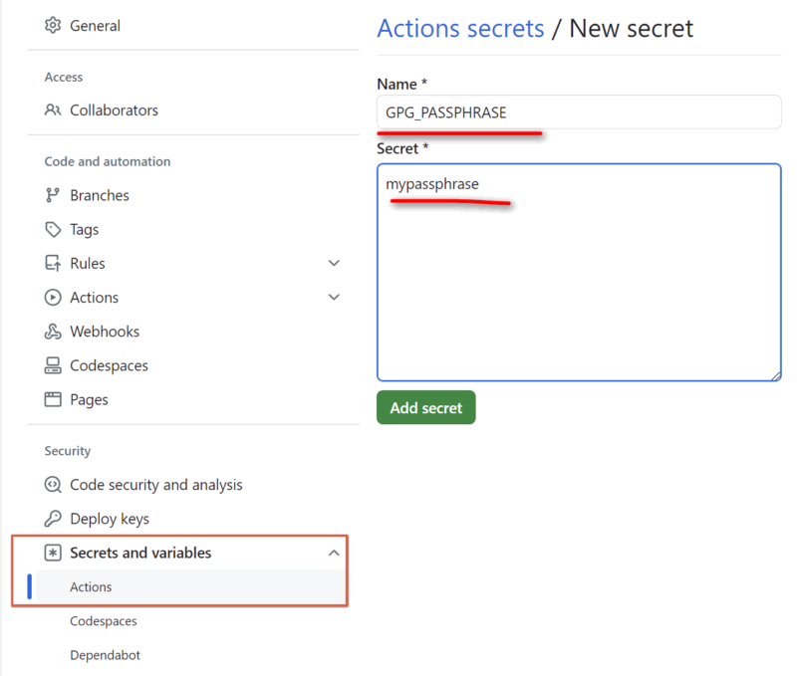Collapse the Secrets and variables section
797x676 pixels.
pos(335,553)
